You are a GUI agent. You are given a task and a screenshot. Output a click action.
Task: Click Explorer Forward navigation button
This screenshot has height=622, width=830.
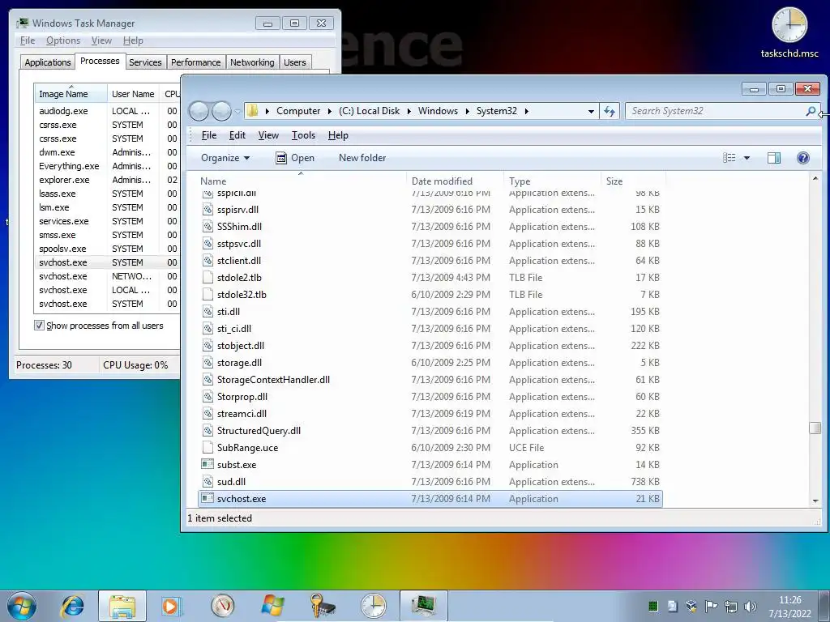[221, 111]
